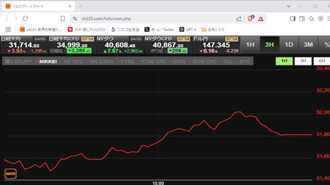Go forward to the next page
Screen dimensions: 330x185
pos(16,18)
